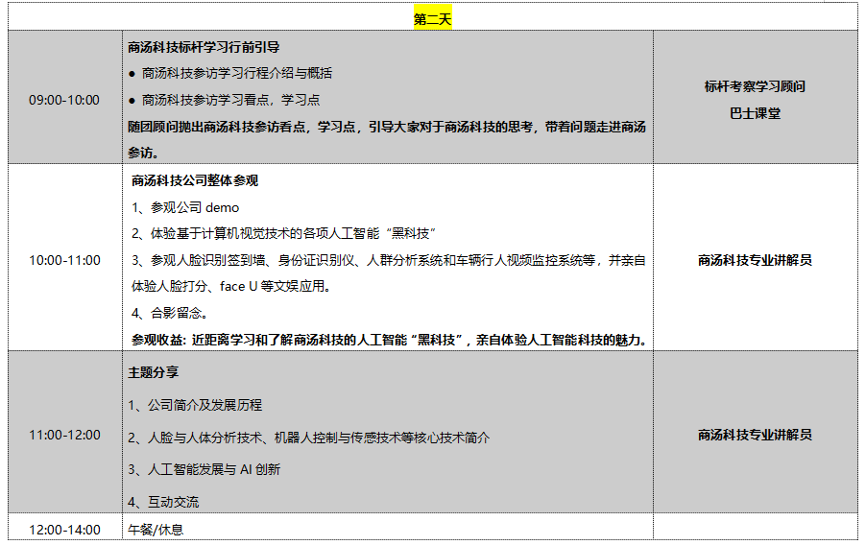866x545 pixels.
Task: Click the 参观收益 summary line
Action: point(390,340)
